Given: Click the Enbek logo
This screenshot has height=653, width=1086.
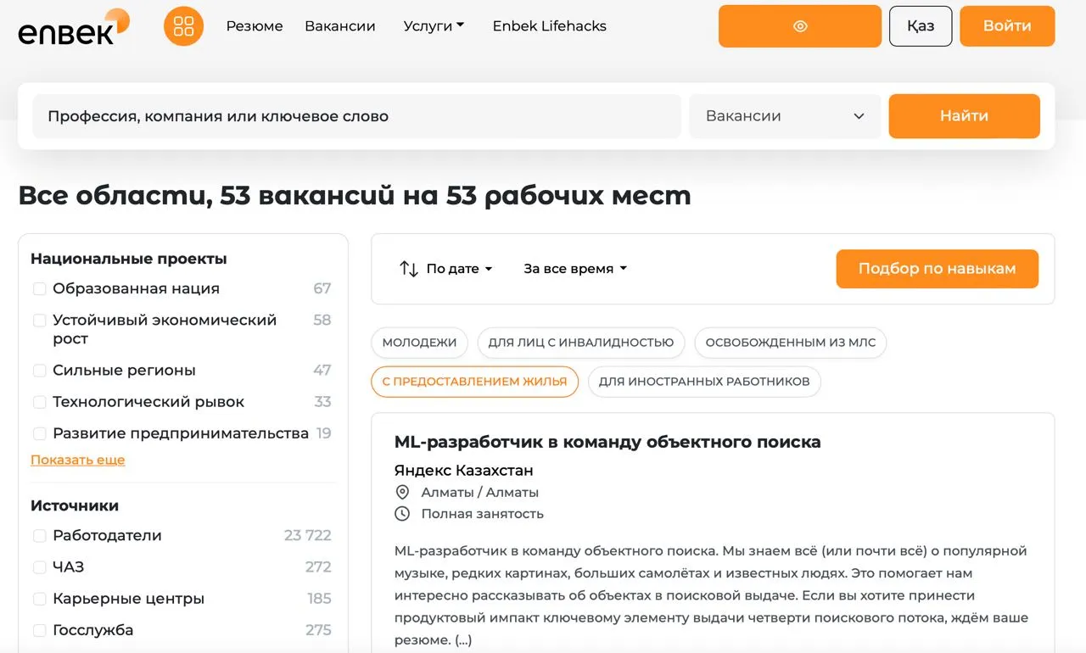Looking at the screenshot, I should (x=73, y=26).
